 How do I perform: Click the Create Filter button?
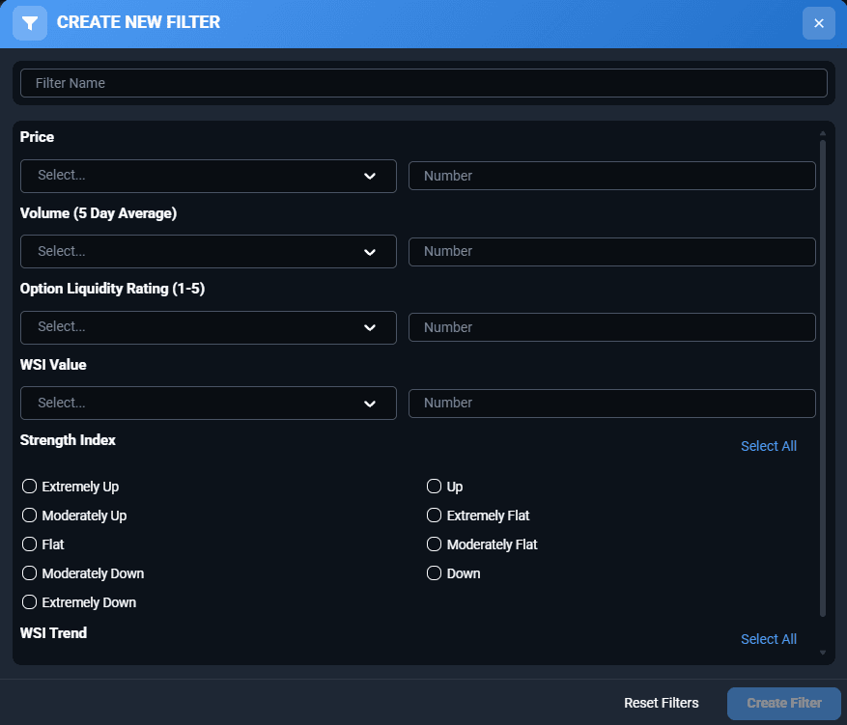click(x=784, y=703)
